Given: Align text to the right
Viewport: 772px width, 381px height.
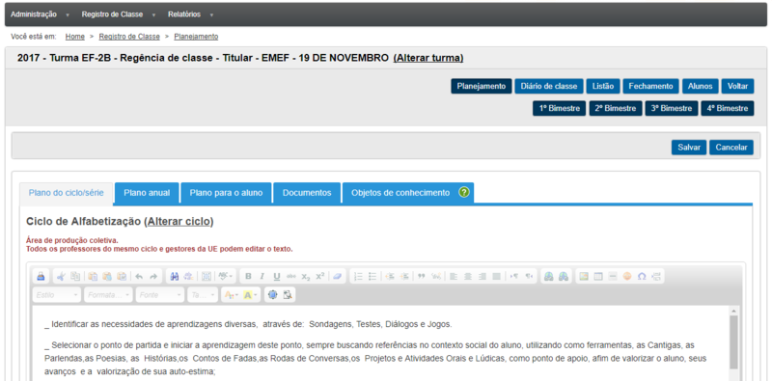Looking at the screenshot, I should [482, 276].
